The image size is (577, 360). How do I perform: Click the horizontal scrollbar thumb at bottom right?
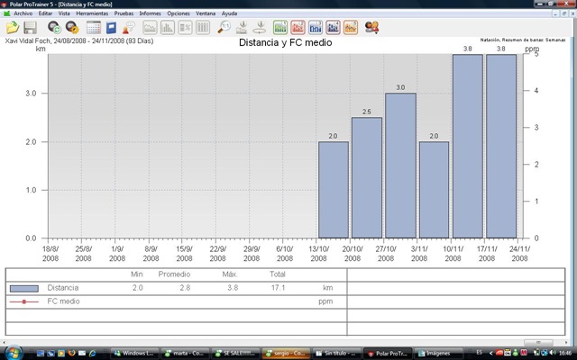tap(538, 342)
